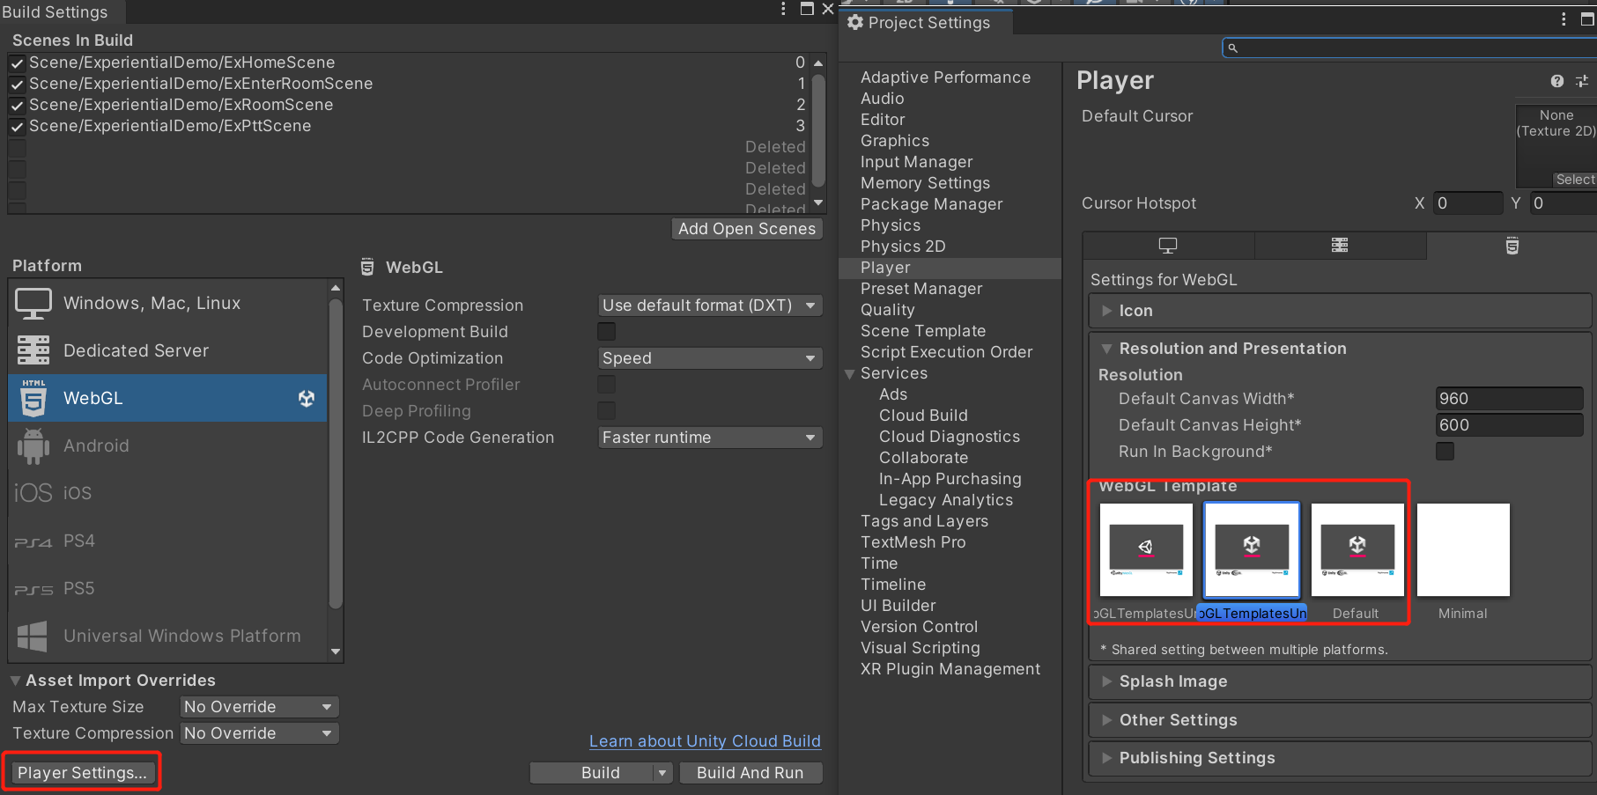This screenshot has width=1597, height=795.
Task: Select the WebGL HTML5 platform icon
Action: coord(33,398)
